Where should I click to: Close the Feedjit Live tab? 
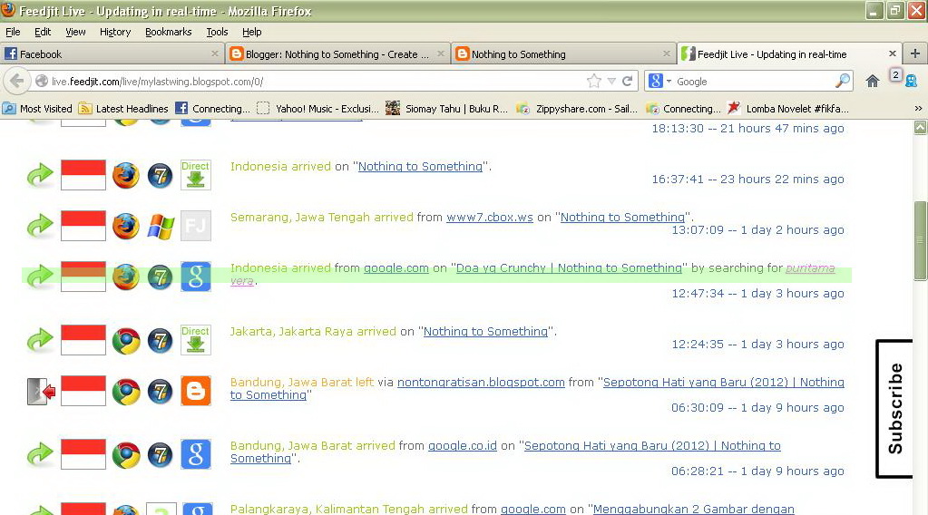coord(893,53)
